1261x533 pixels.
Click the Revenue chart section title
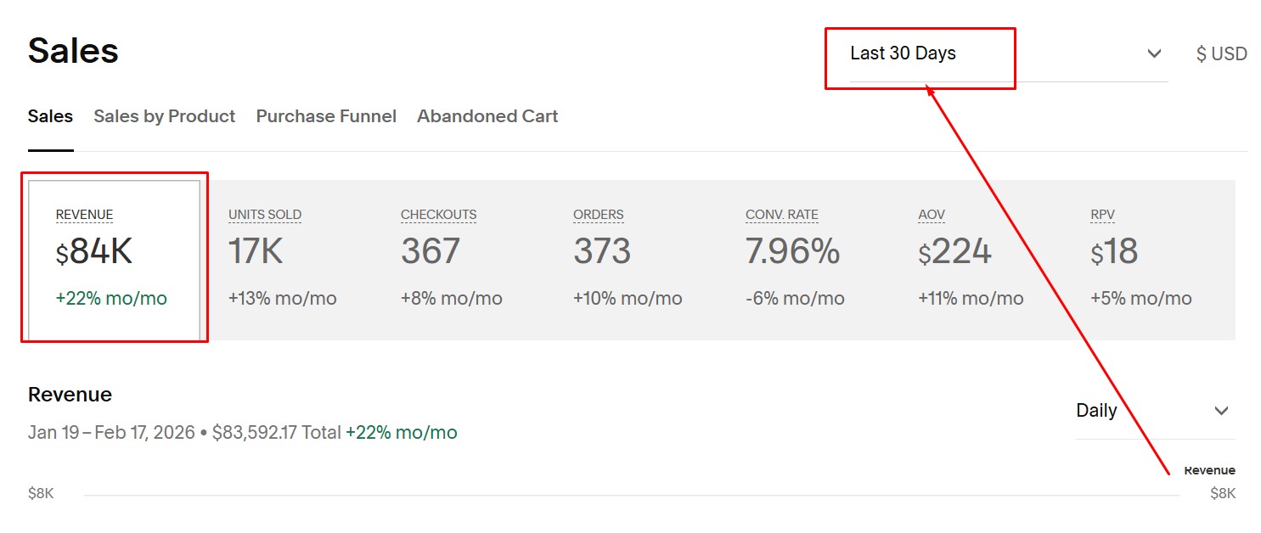pos(70,395)
